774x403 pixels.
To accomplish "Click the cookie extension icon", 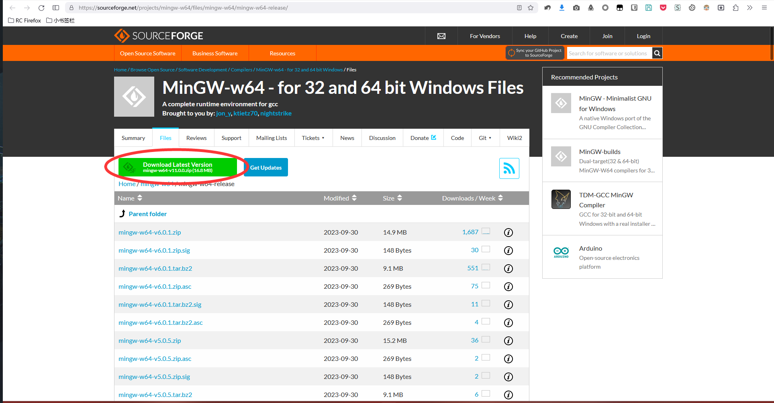I will (692, 8).
